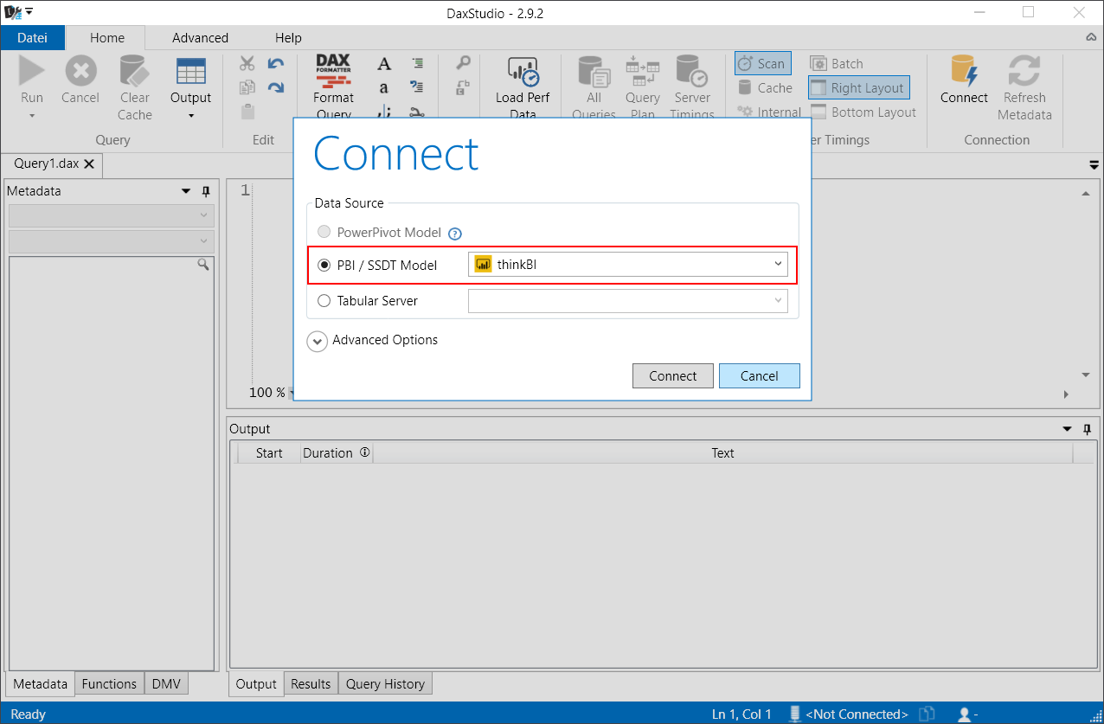Click the Copy icon in Edit group
Image resolution: width=1104 pixels, height=724 pixels.
click(x=247, y=86)
